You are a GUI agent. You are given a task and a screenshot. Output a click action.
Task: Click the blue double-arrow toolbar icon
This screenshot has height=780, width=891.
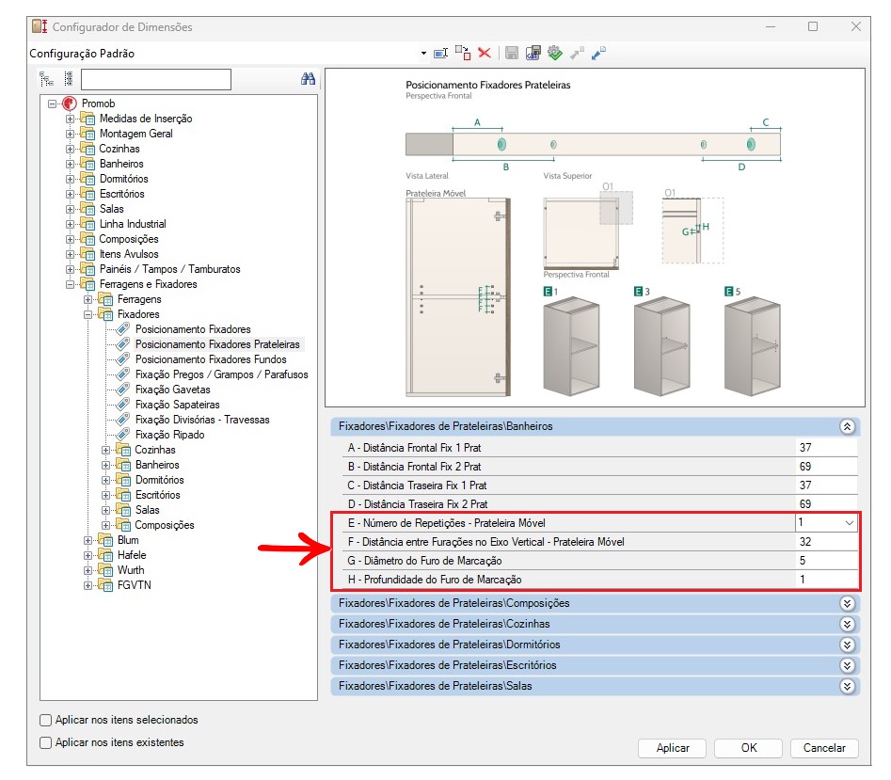598,54
